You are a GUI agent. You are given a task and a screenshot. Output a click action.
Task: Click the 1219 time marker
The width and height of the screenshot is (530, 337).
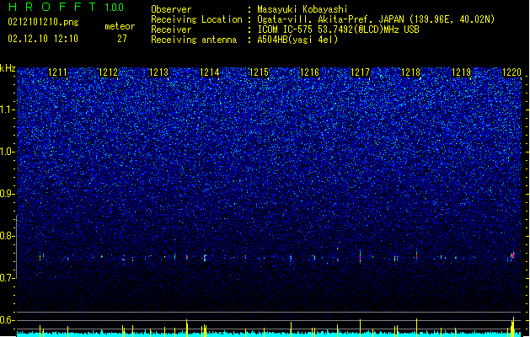[461, 72]
